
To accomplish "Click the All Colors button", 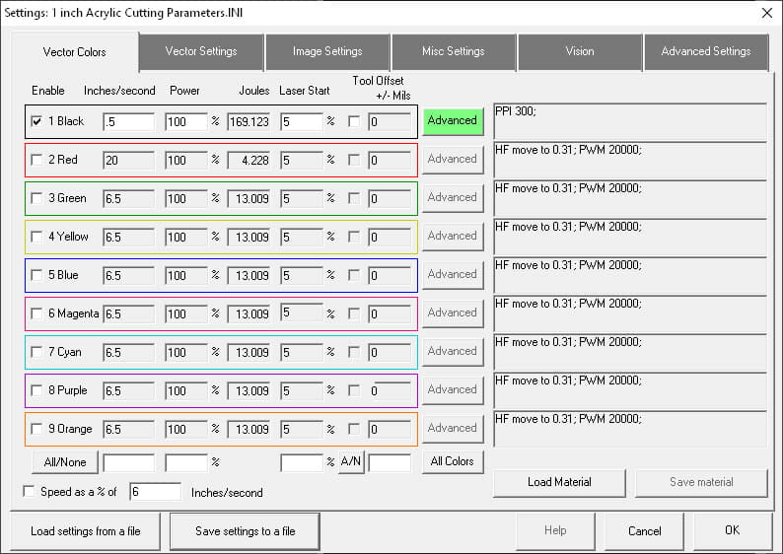I will click(453, 461).
